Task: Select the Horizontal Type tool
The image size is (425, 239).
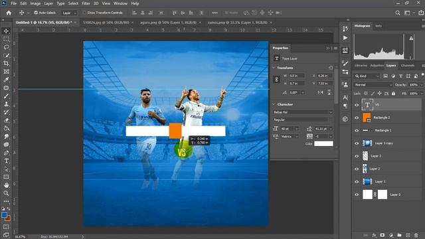Action: click(6, 161)
